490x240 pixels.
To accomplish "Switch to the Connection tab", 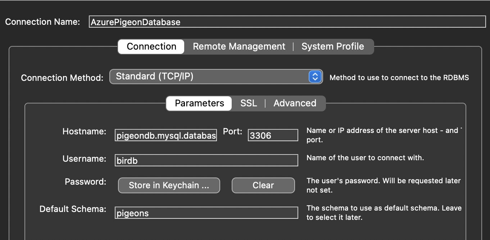I will [151, 47].
